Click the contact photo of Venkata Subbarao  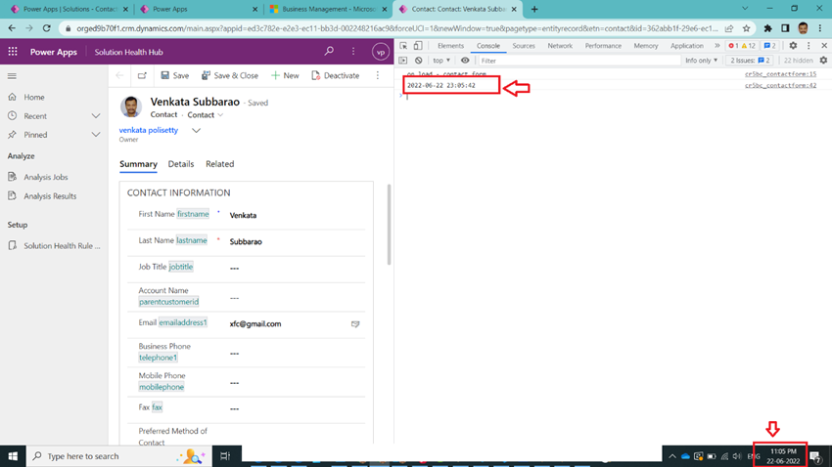point(131,106)
